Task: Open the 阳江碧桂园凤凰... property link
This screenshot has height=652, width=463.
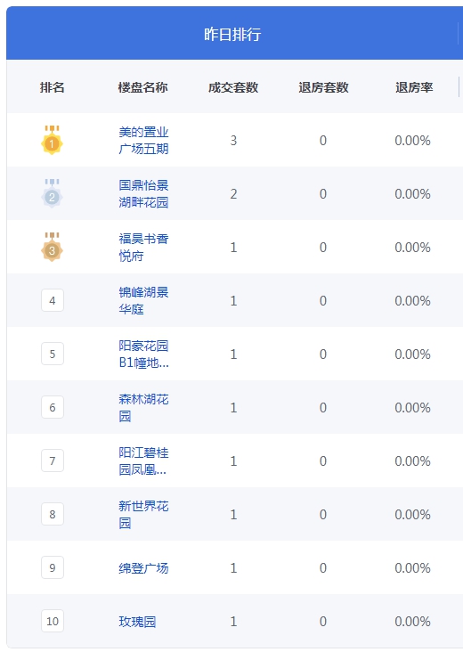Action: tap(143, 460)
